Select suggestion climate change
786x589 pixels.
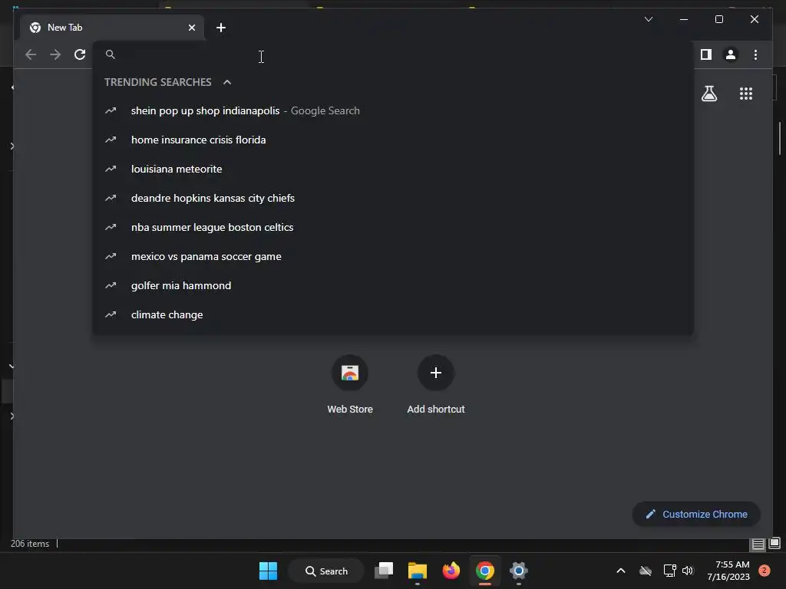point(393,314)
